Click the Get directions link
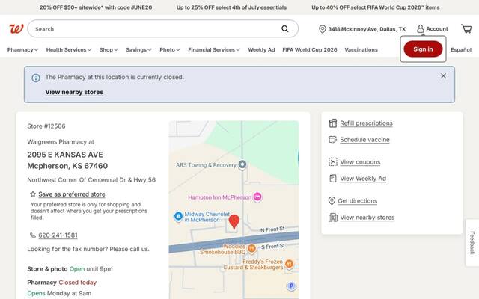Screen dimensions: 479x299 (x=358, y=201)
